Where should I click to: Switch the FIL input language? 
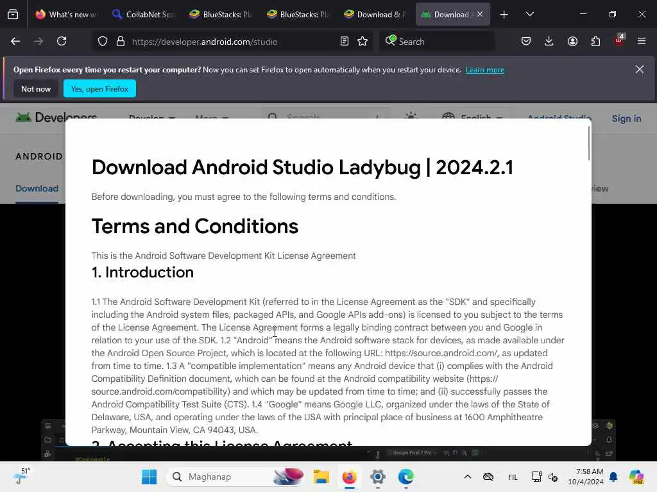click(513, 477)
